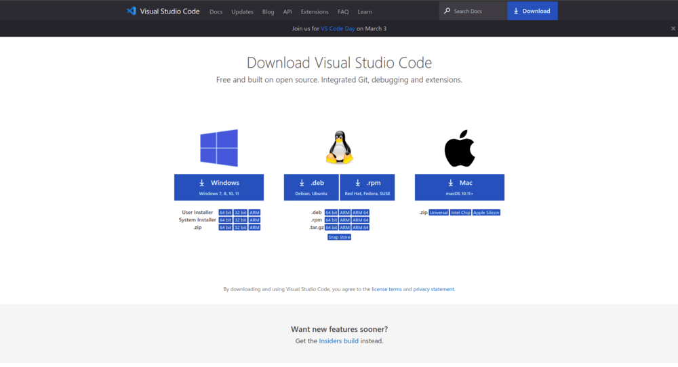The width and height of the screenshot is (678, 367).
Task: Select User Installer ARM
Action: point(254,213)
